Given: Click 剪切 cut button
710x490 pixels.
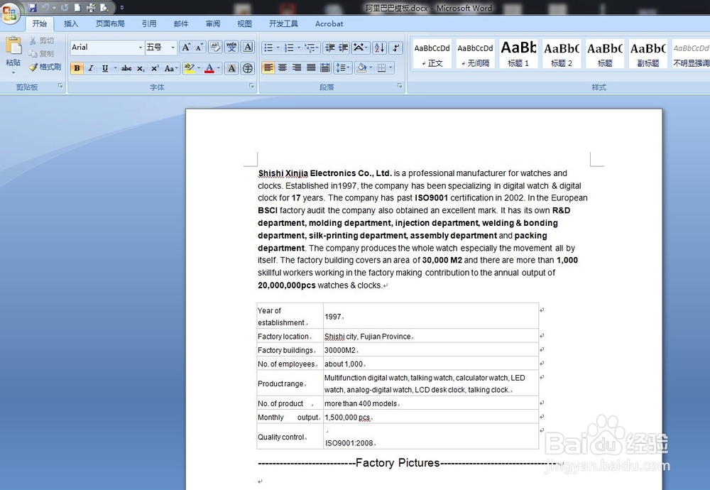Looking at the screenshot, I should [42, 40].
